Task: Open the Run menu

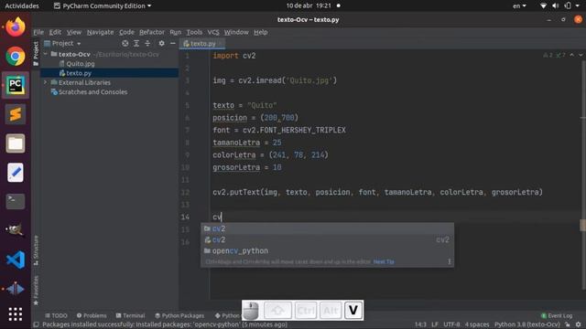Action: (x=175, y=32)
